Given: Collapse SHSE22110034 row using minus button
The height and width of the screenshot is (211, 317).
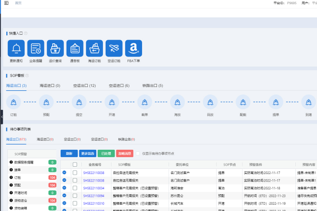Looking at the screenshot, I should coord(65,187).
